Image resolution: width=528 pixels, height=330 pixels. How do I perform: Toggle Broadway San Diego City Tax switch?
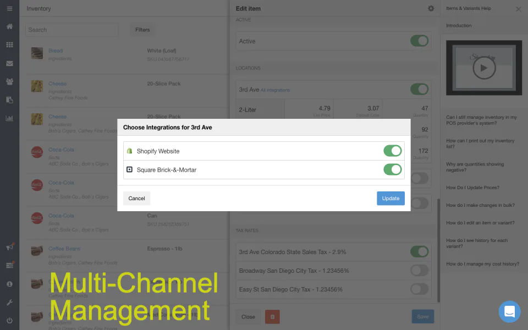pyautogui.click(x=419, y=271)
